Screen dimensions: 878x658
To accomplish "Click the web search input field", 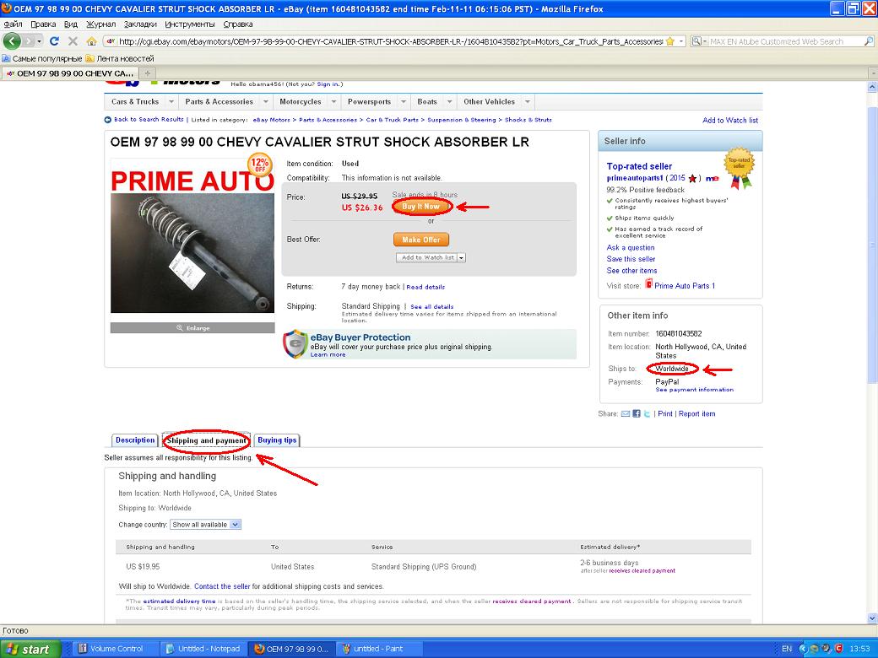I will click(786, 41).
